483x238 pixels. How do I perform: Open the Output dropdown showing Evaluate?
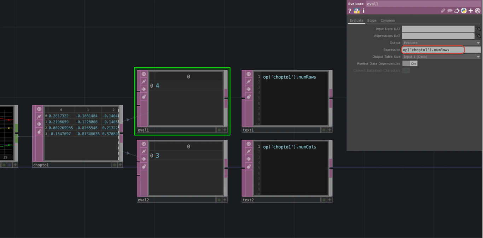click(x=441, y=42)
